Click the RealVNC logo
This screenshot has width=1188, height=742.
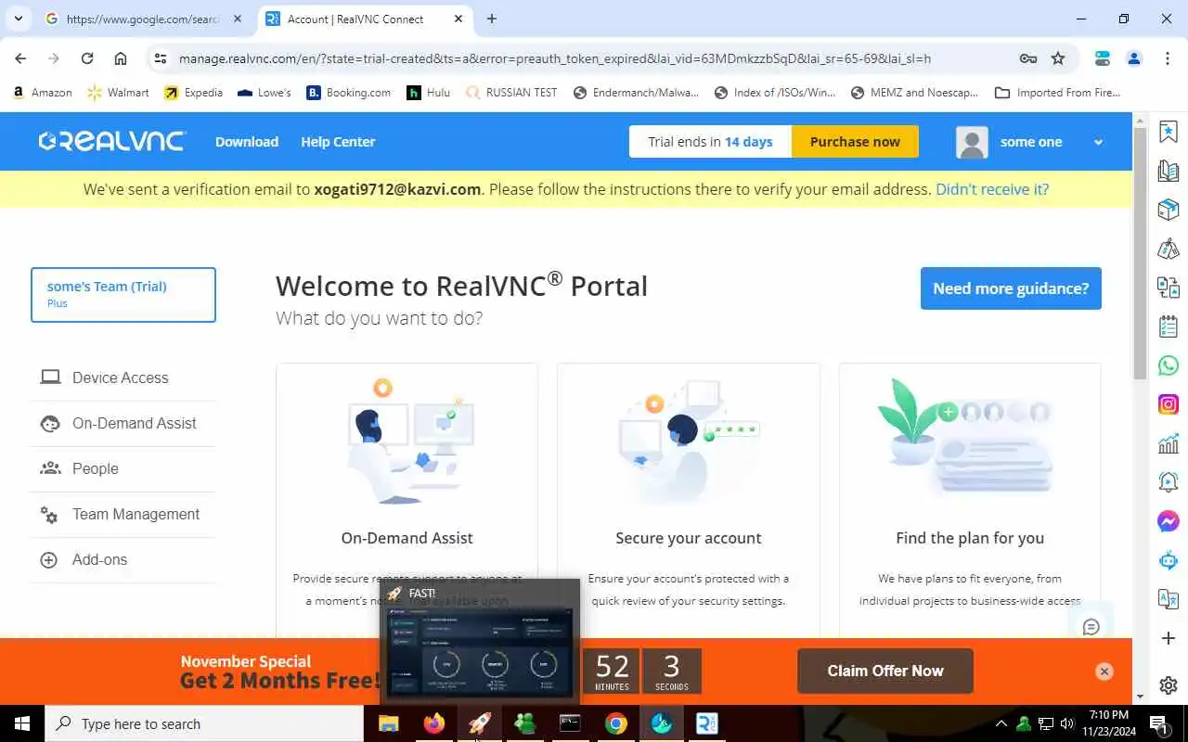[112, 141]
